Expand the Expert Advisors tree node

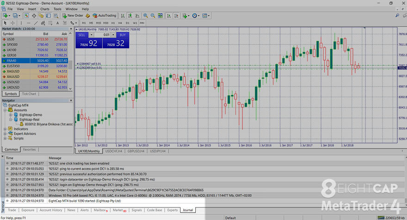[5, 134]
